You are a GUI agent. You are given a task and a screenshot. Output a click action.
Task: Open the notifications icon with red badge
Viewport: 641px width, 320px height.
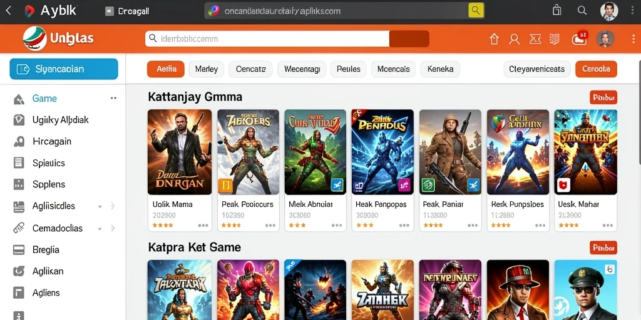point(580,38)
